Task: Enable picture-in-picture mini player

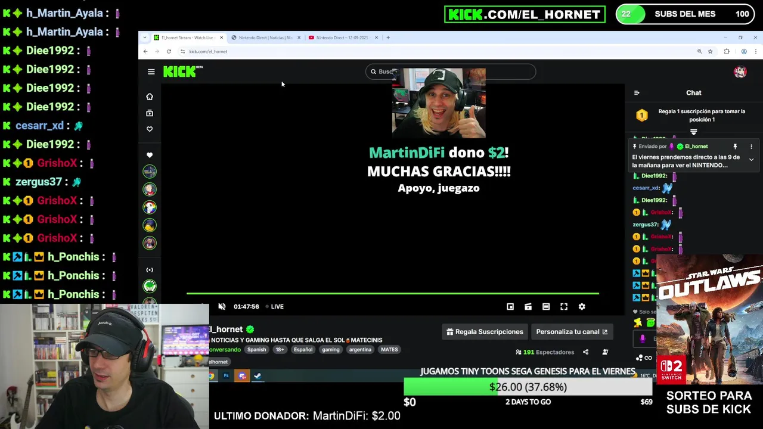Action: [510, 306]
